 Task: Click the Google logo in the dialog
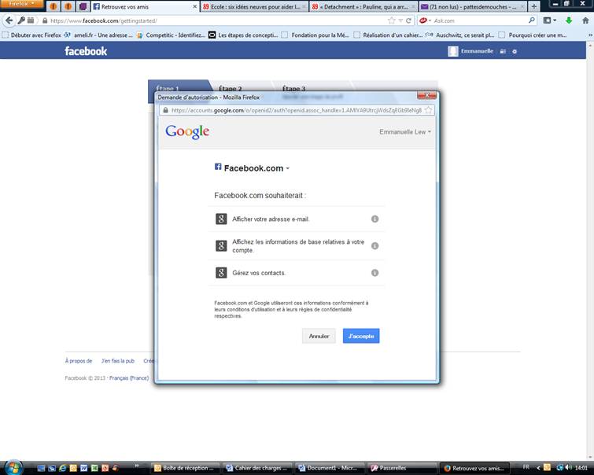[187, 132]
